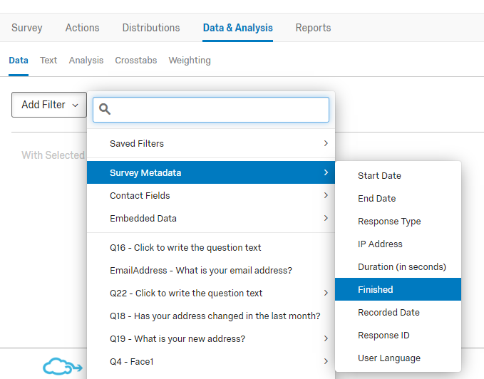Click the blue cloud arrow icon
This screenshot has height=379, width=484.
[63, 366]
